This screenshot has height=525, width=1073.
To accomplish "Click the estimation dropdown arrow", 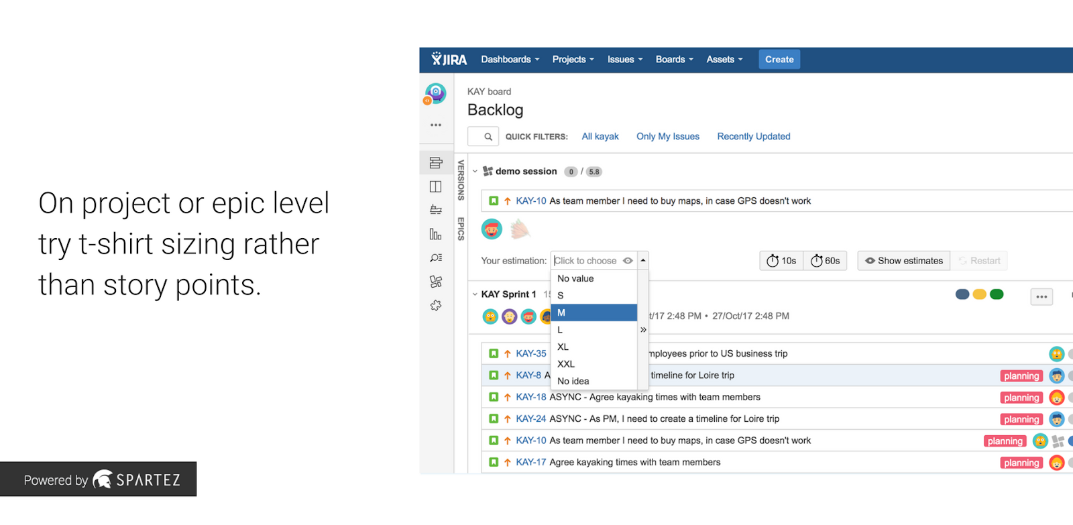I will click(643, 261).
